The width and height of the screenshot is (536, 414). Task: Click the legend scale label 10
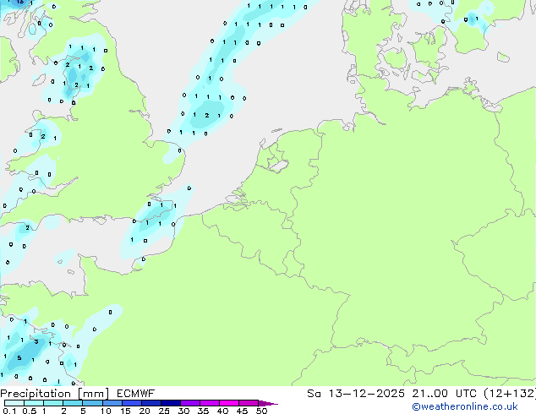point(106,411)
